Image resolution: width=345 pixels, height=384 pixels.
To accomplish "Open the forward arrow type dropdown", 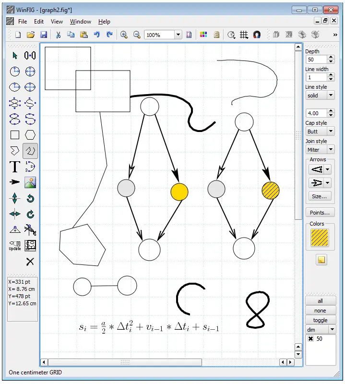I will coord(327,183).
